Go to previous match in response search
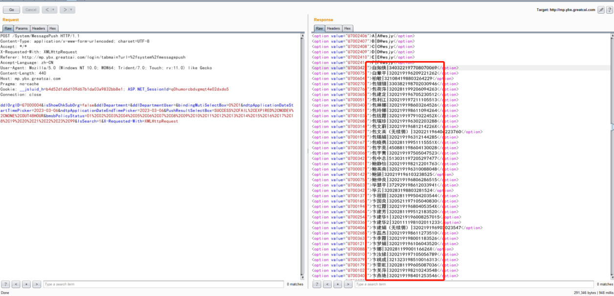Image resolution: width=614 pixels, height=296 pixels. [327, 284]
